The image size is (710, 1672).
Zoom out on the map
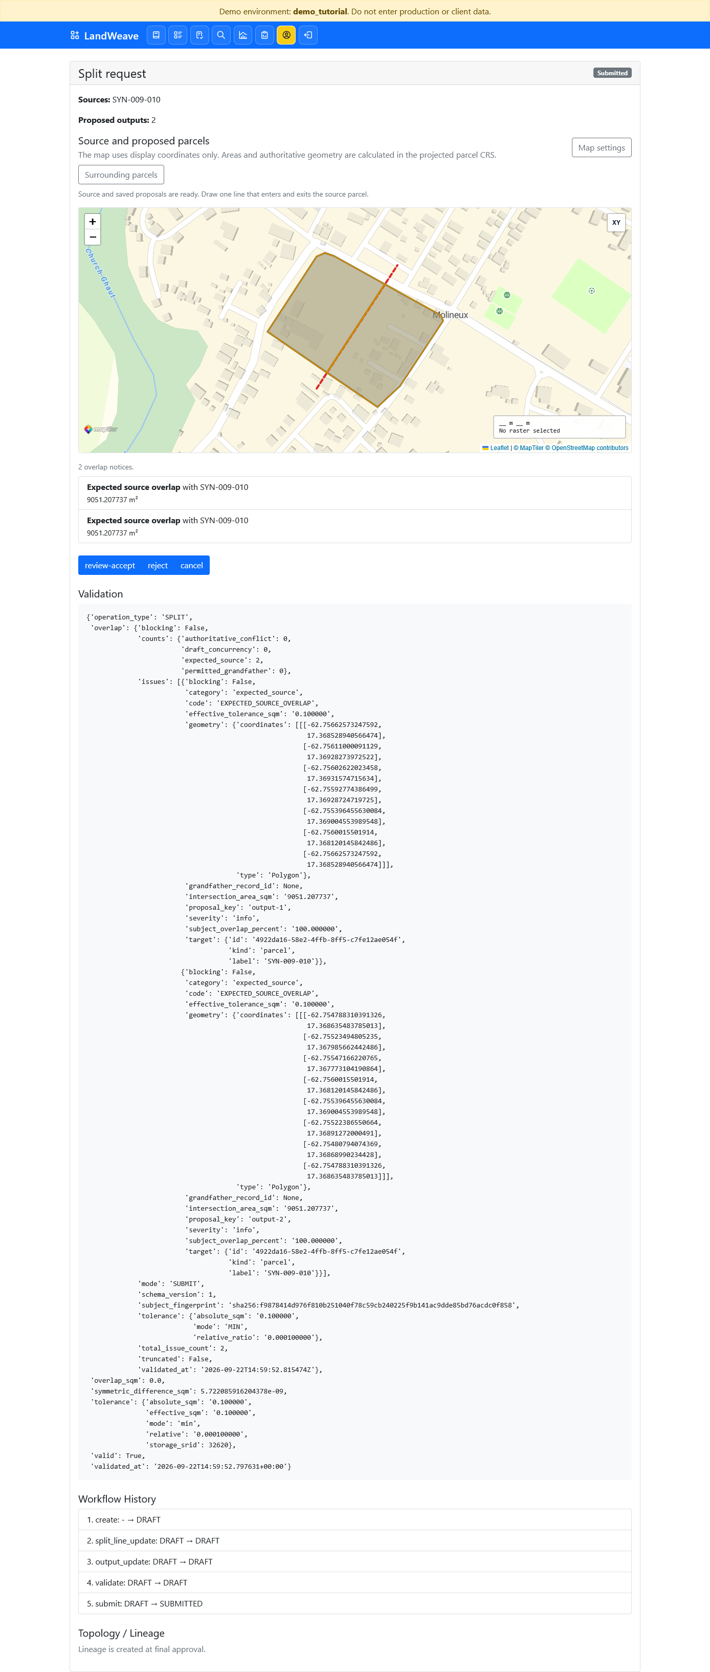tap(93, 238)
